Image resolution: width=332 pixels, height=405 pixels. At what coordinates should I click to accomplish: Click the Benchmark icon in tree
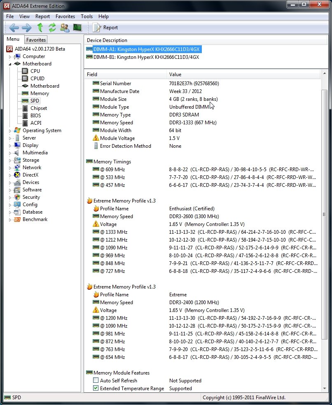pos(17,219)
